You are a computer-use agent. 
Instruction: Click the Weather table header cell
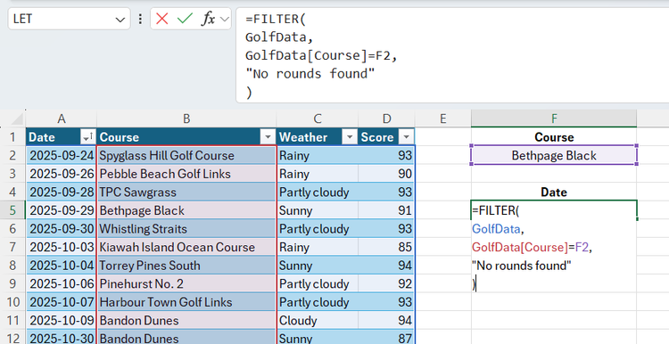pos(317,137)
